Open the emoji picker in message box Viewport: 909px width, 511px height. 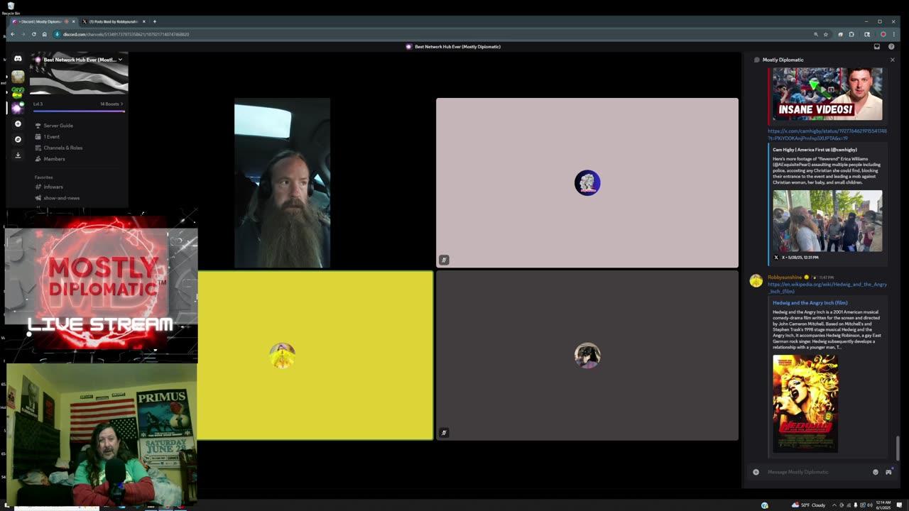[x=875, y=472]
